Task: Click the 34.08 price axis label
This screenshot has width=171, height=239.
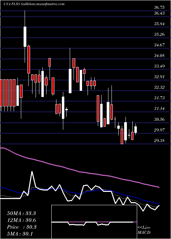Action: coord(159,55)
